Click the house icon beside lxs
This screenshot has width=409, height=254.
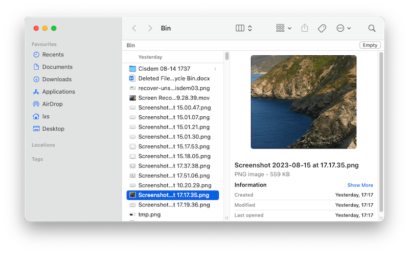(x=36, y=116)
